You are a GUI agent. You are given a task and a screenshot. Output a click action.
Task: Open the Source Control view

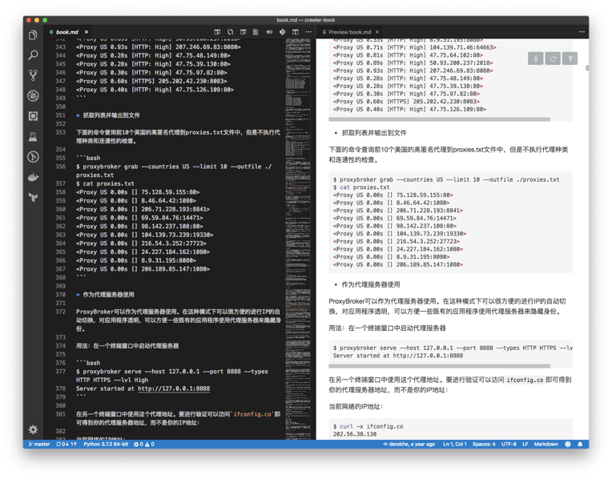point(33,75)
